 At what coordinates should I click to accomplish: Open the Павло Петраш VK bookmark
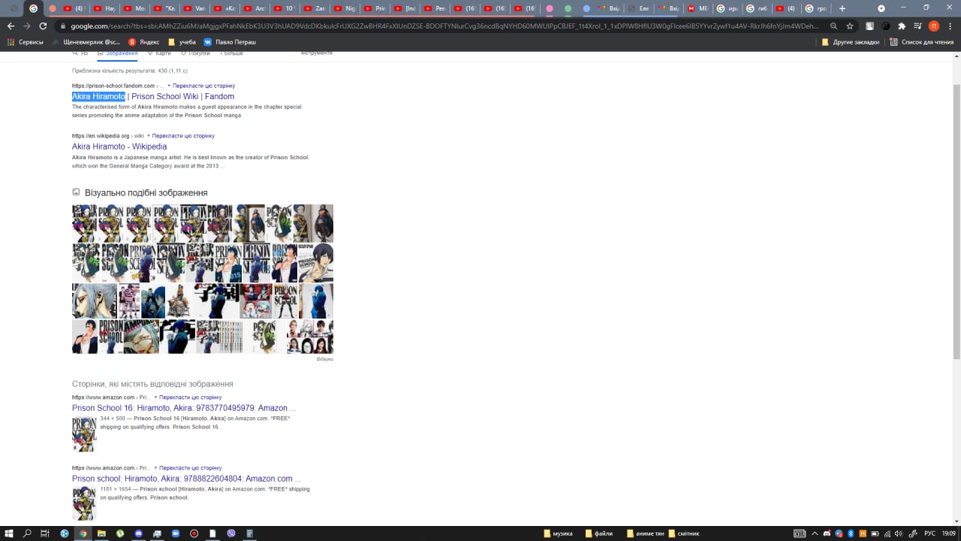click(230, 42)
